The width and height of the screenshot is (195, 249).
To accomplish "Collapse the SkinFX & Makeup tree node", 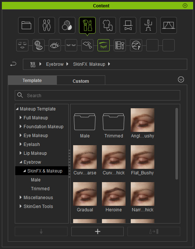I will click(24, 171).
